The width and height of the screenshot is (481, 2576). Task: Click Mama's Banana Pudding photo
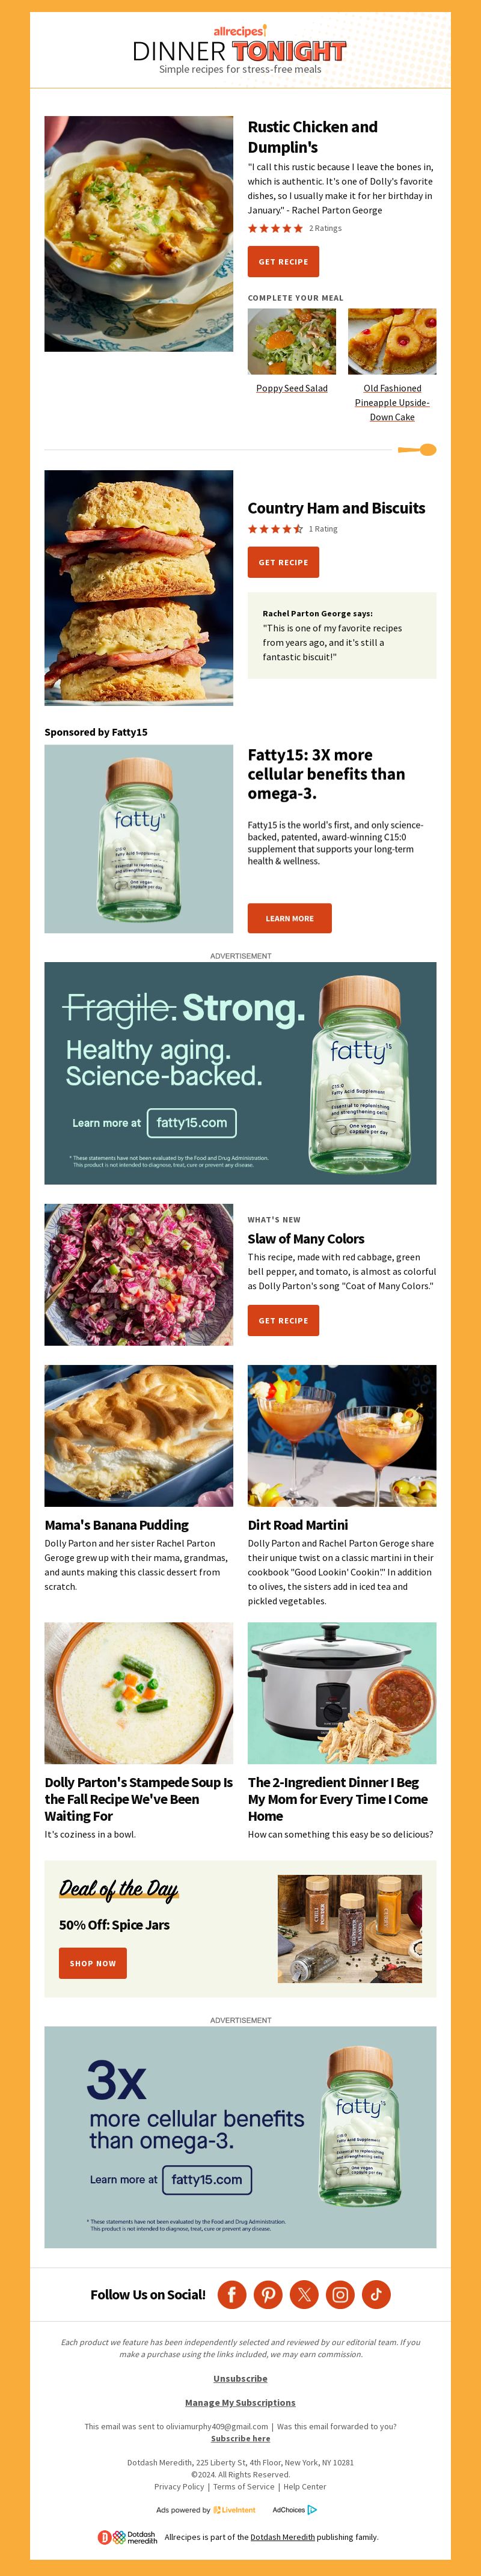139,1435
